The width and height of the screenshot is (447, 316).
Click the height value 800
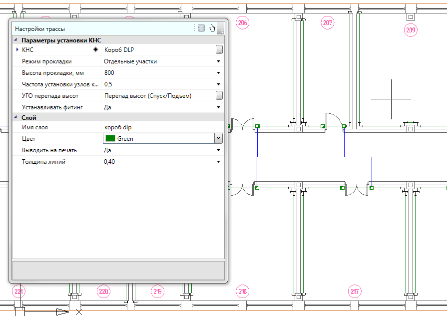(x=109, y=73)
